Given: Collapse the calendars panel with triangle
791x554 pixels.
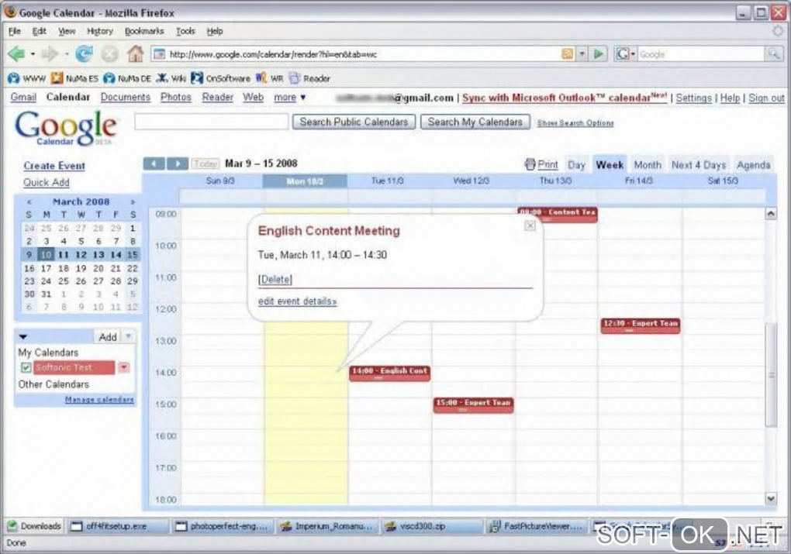Looking at the screenshot, I should [23, 337].
